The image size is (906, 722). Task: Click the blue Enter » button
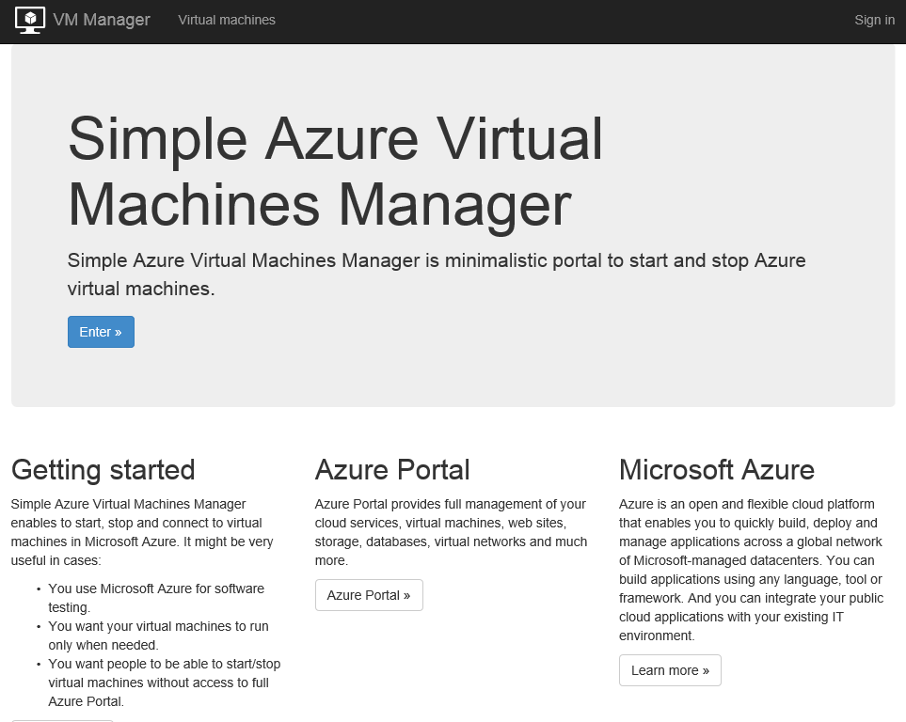click(101, 332)
